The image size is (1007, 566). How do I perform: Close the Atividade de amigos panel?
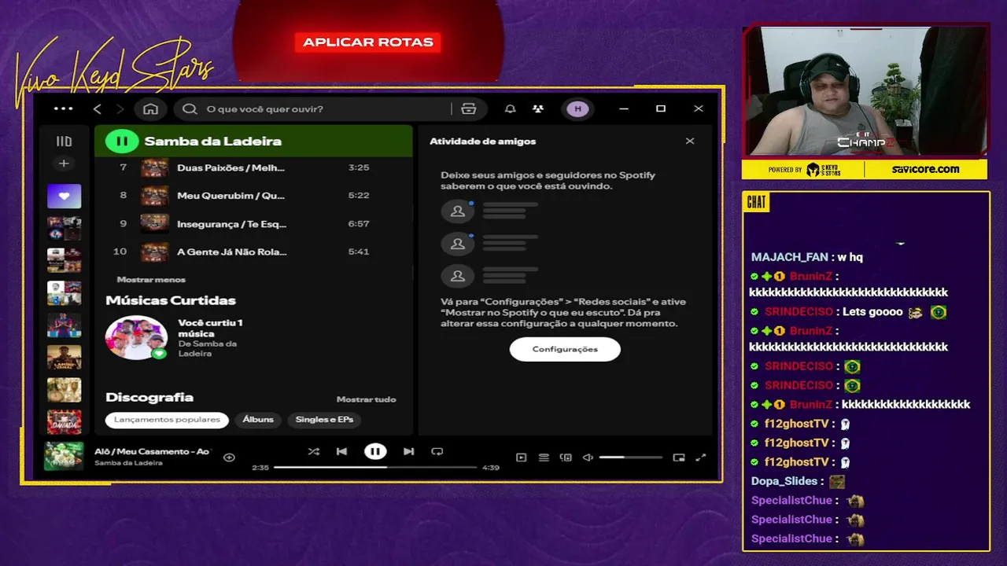690,141
